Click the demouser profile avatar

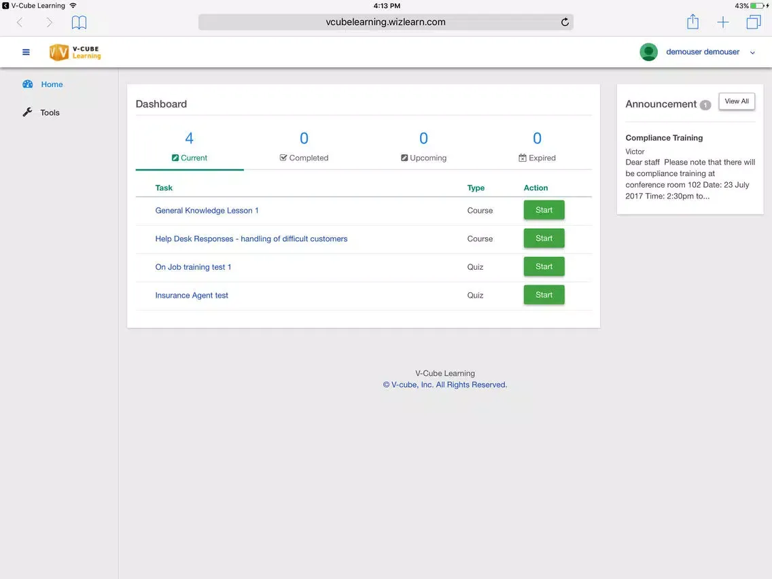click(648, 52)
